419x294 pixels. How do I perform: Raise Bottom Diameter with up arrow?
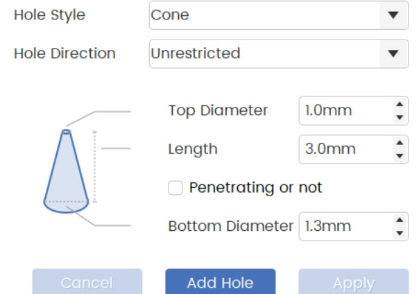(x=399, y=220)
